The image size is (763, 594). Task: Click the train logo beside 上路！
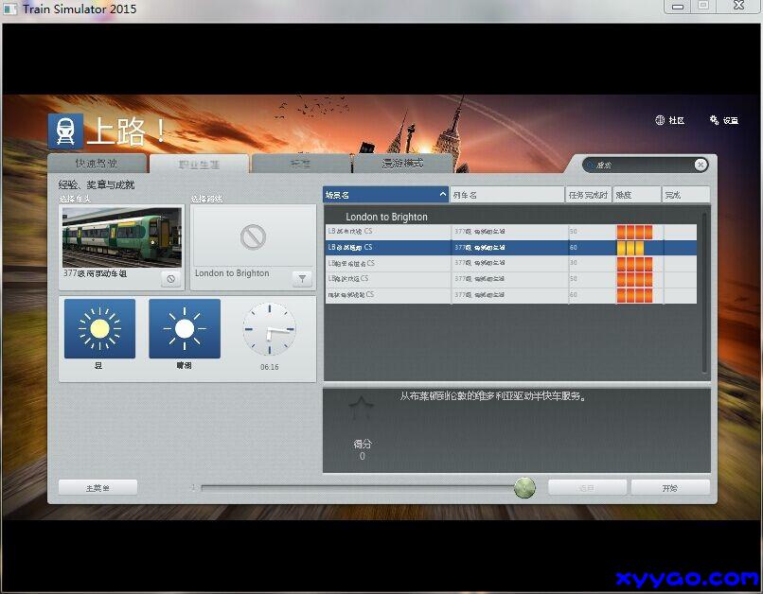[x=65, y=131]
